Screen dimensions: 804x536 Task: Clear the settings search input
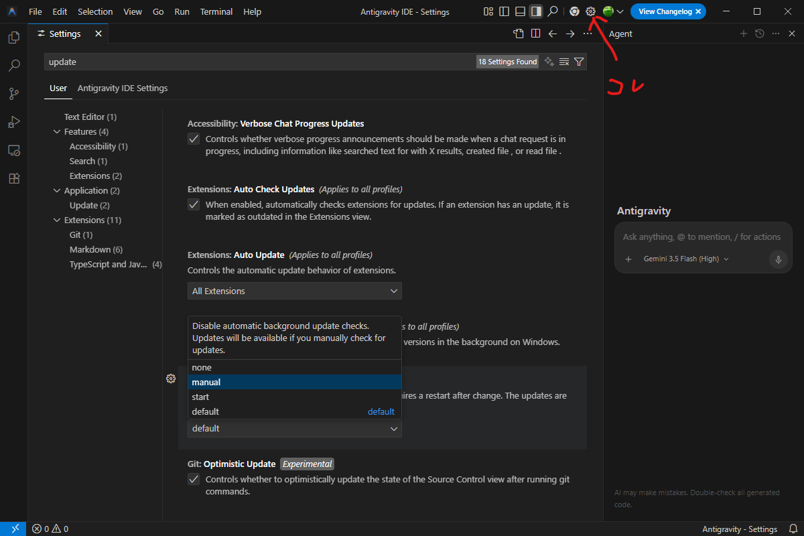click(564, 62)
